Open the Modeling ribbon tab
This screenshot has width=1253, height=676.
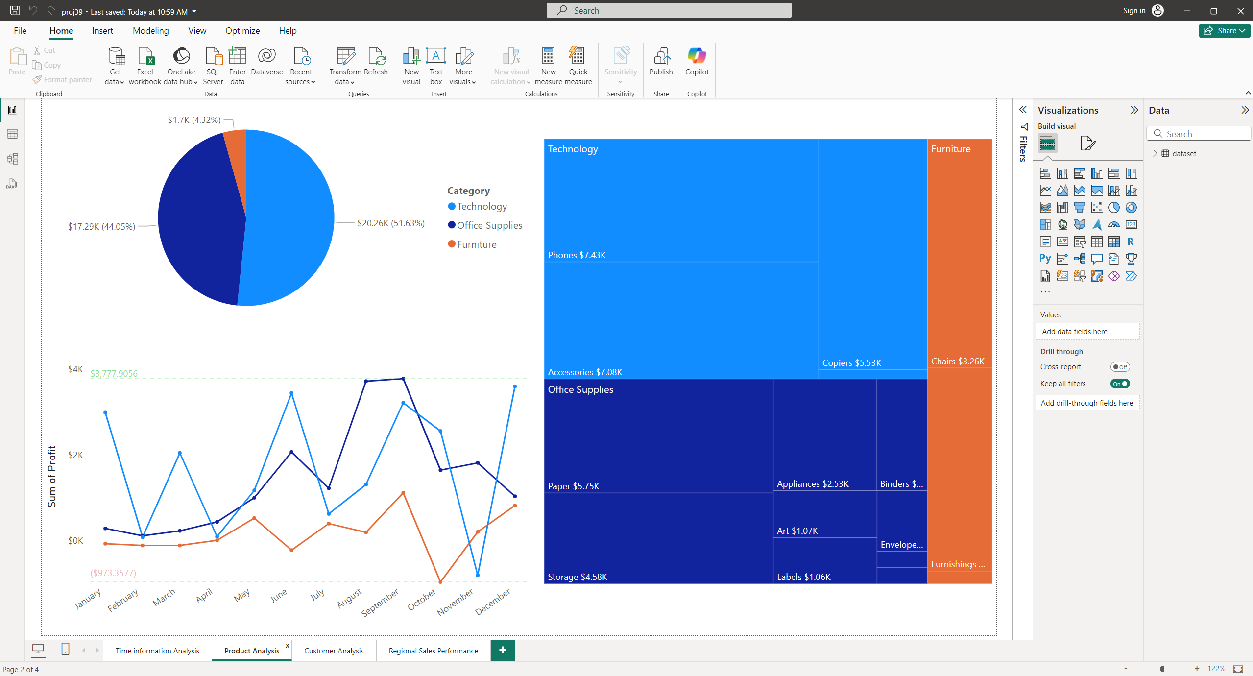coord(150,31)
